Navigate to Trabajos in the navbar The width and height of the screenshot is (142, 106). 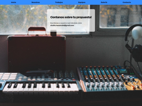(x=59, y=2)
